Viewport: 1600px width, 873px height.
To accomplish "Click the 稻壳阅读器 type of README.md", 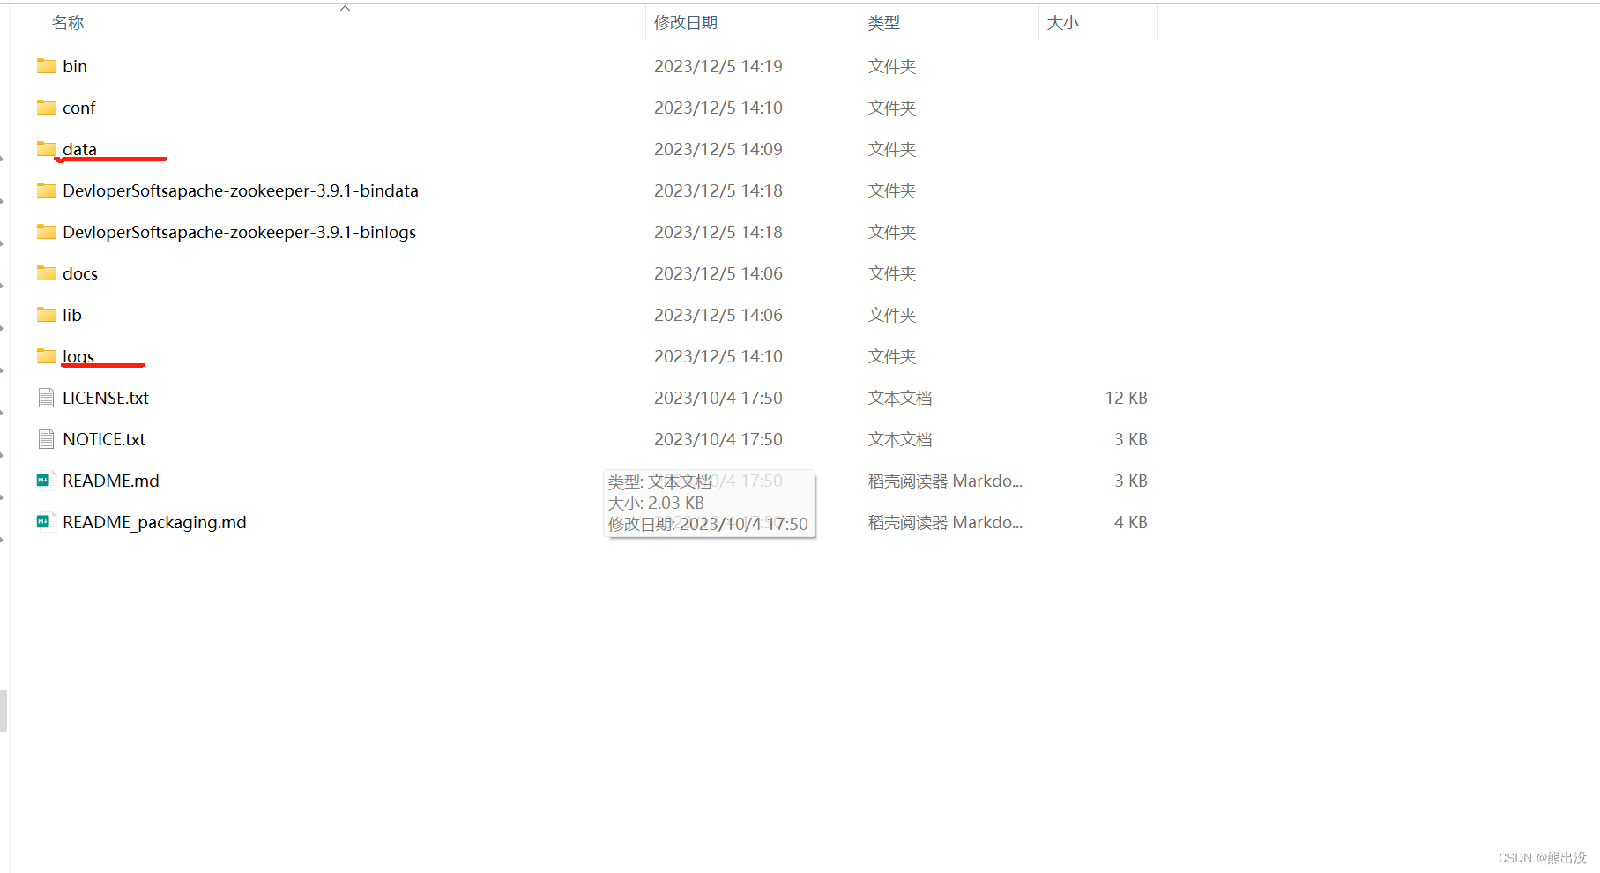I will click(945, 481).
